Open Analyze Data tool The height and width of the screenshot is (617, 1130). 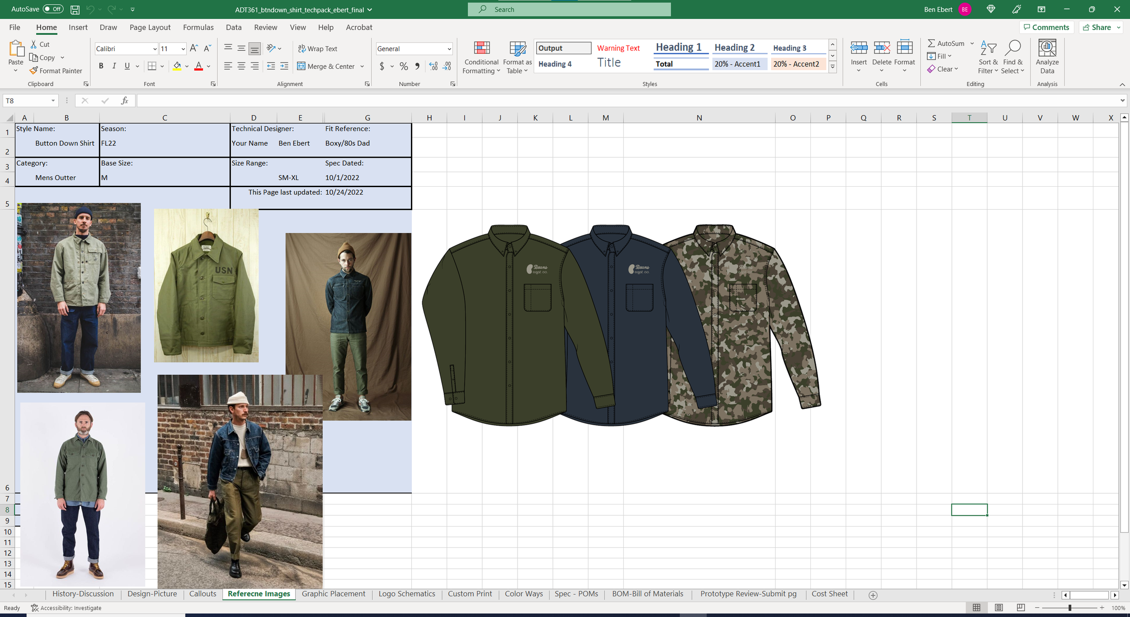pos(1047,49)
